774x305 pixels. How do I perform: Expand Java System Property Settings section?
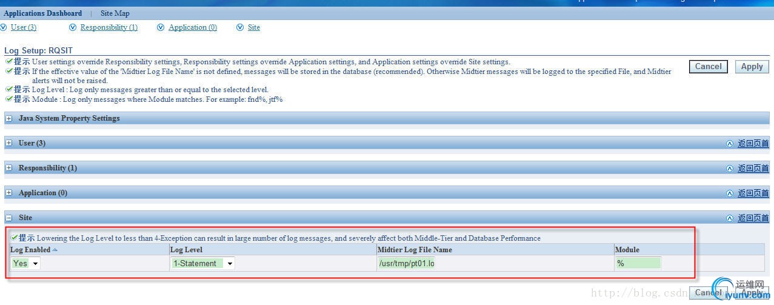9,119
